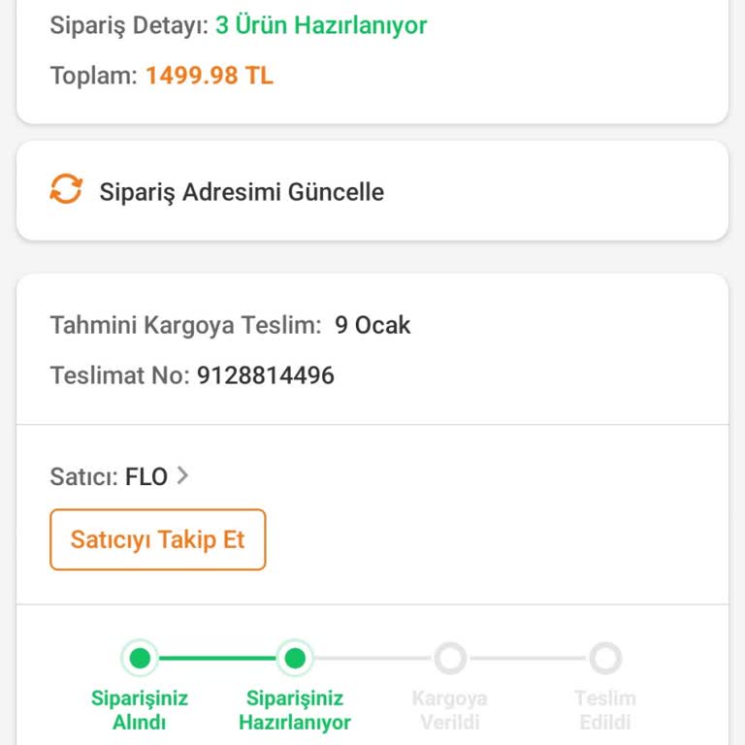The width and height of the screenshot is (745, 745).
Task: Click the green progress line between steps
Action: (x=217, y=659)
